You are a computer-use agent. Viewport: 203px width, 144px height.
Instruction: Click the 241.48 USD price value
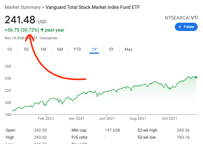20,20
